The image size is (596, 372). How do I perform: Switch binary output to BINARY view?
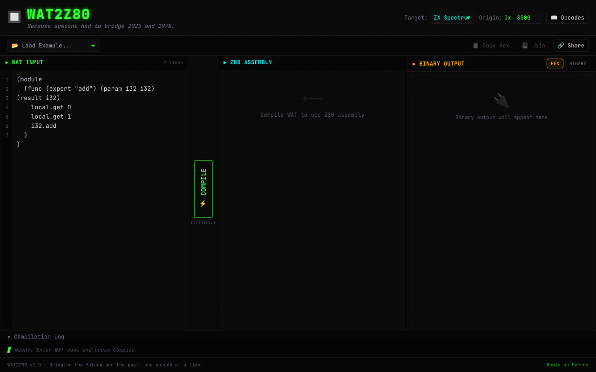[578, 64]
